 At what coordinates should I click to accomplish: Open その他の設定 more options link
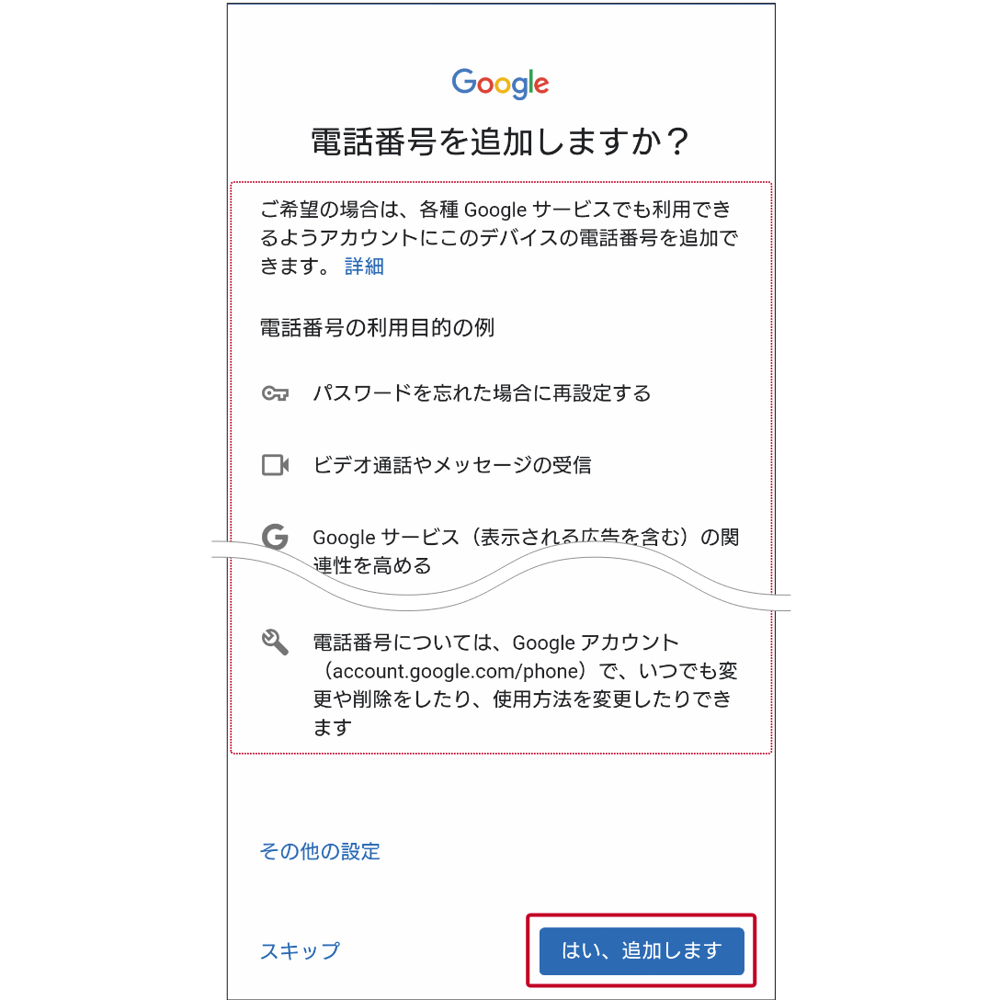[320, 851]
